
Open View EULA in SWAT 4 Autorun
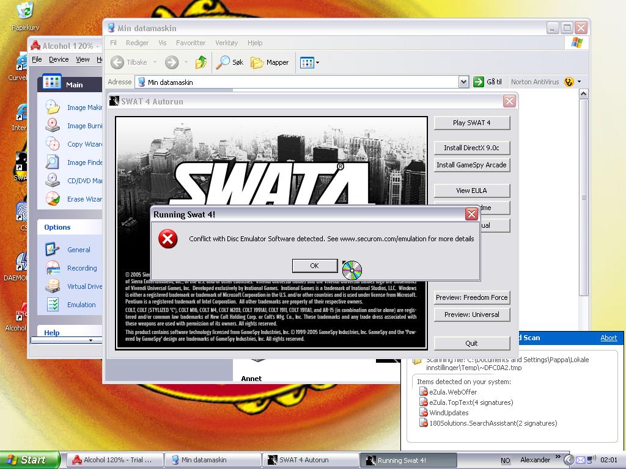471,191
